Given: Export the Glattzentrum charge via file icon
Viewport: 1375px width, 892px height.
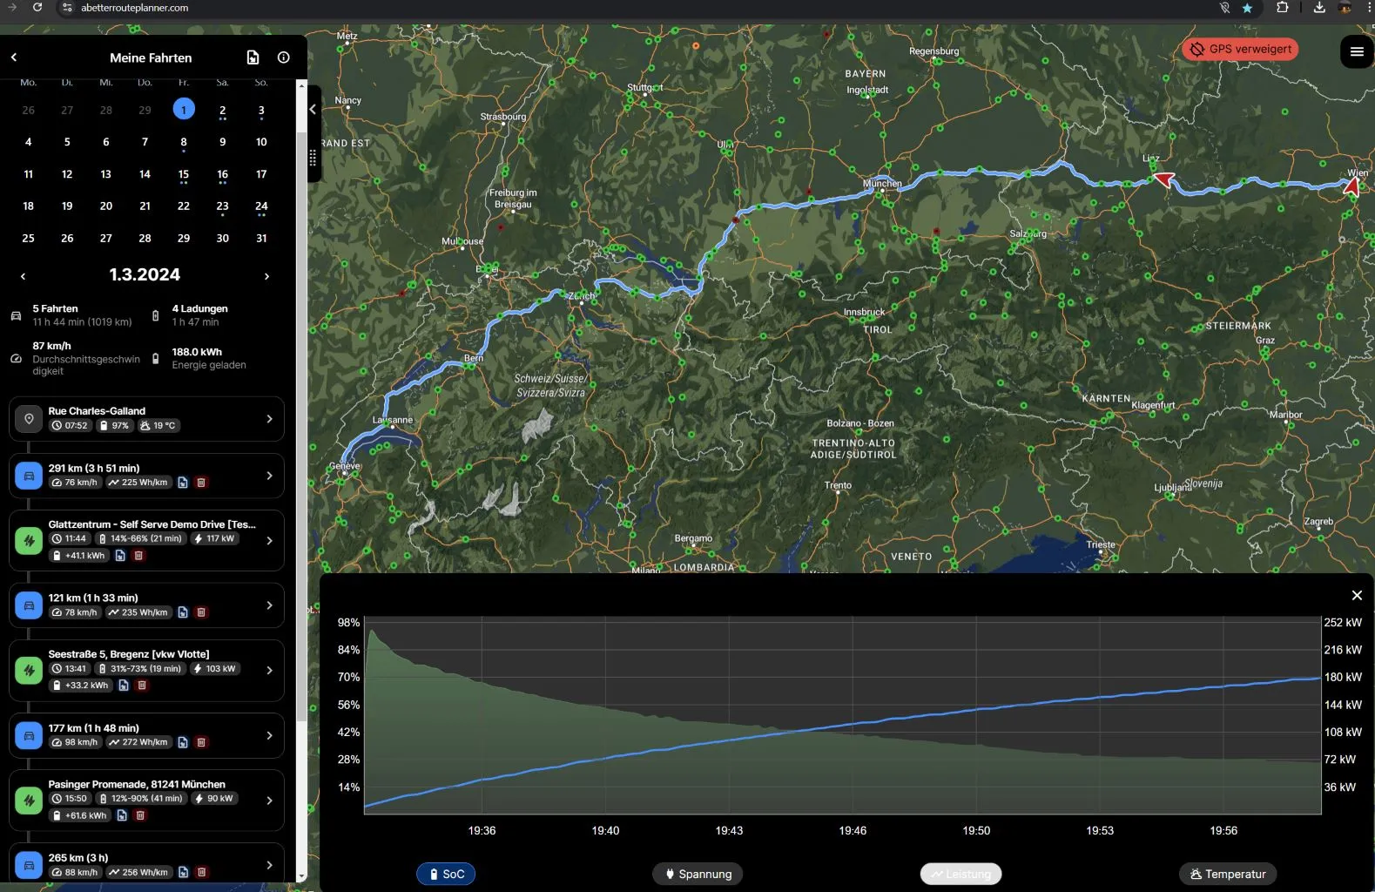Looking at the screenshot, I should 120,556.
